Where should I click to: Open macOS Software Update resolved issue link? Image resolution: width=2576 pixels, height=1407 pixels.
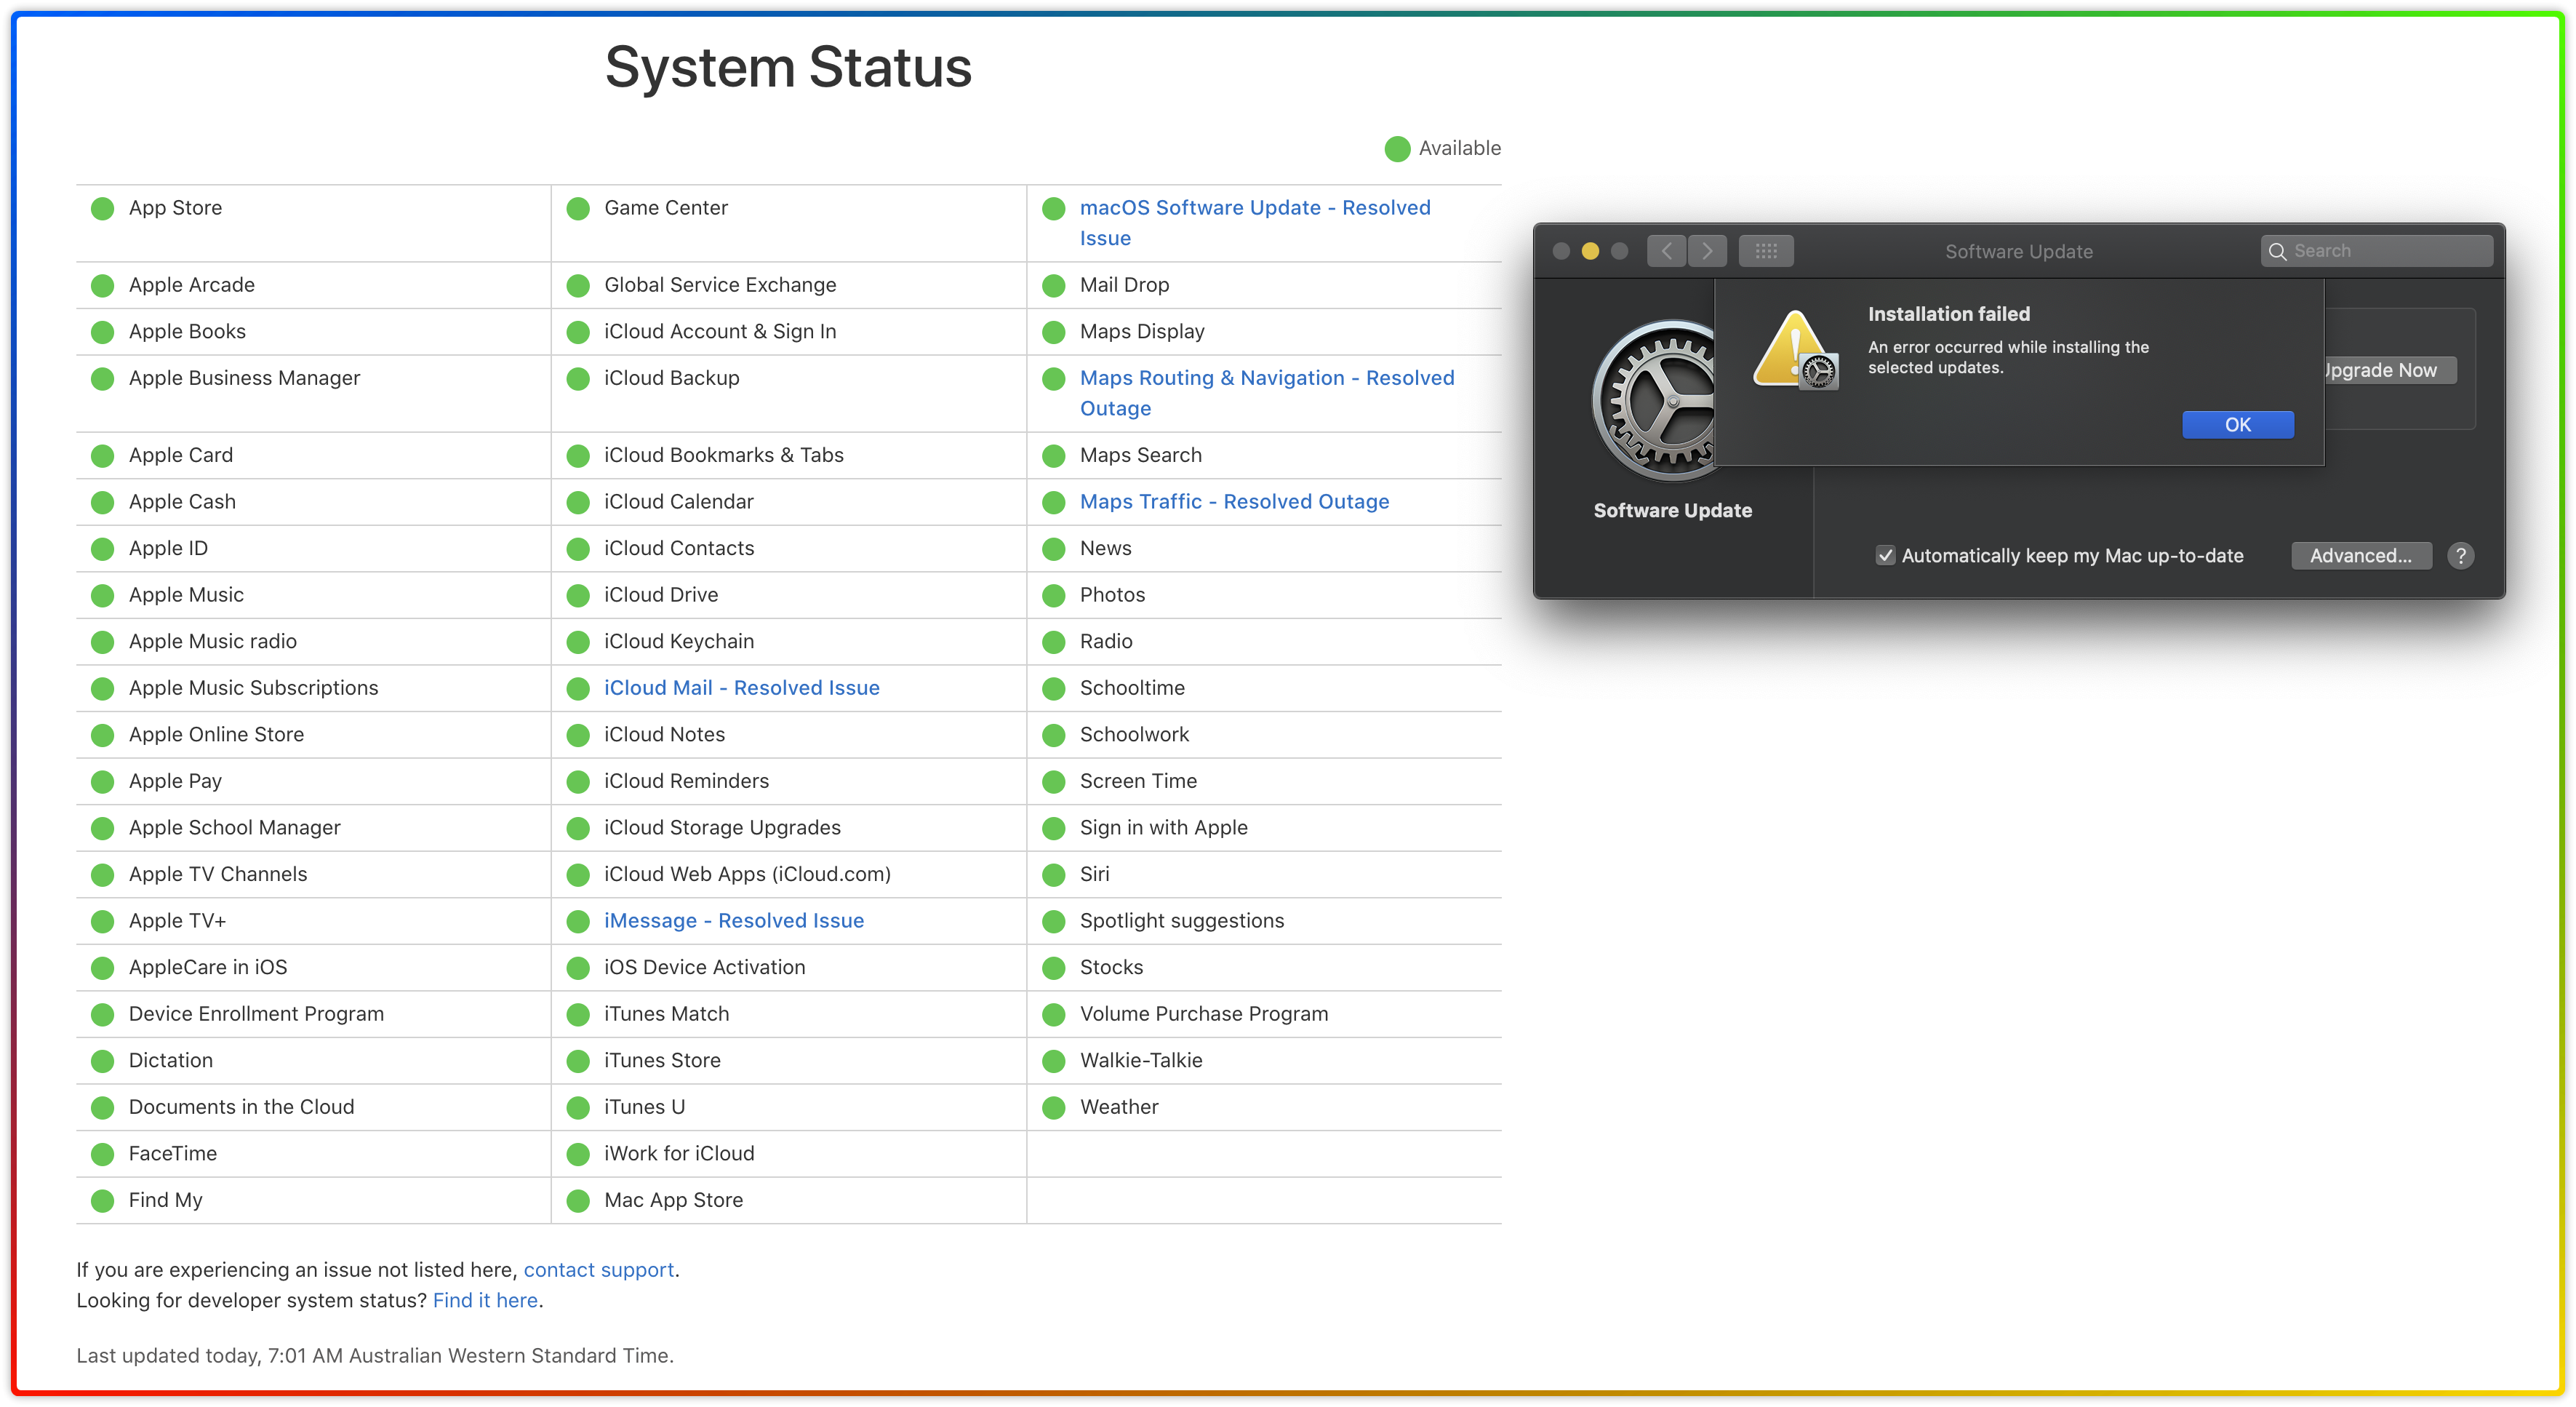pos(1254,208)
